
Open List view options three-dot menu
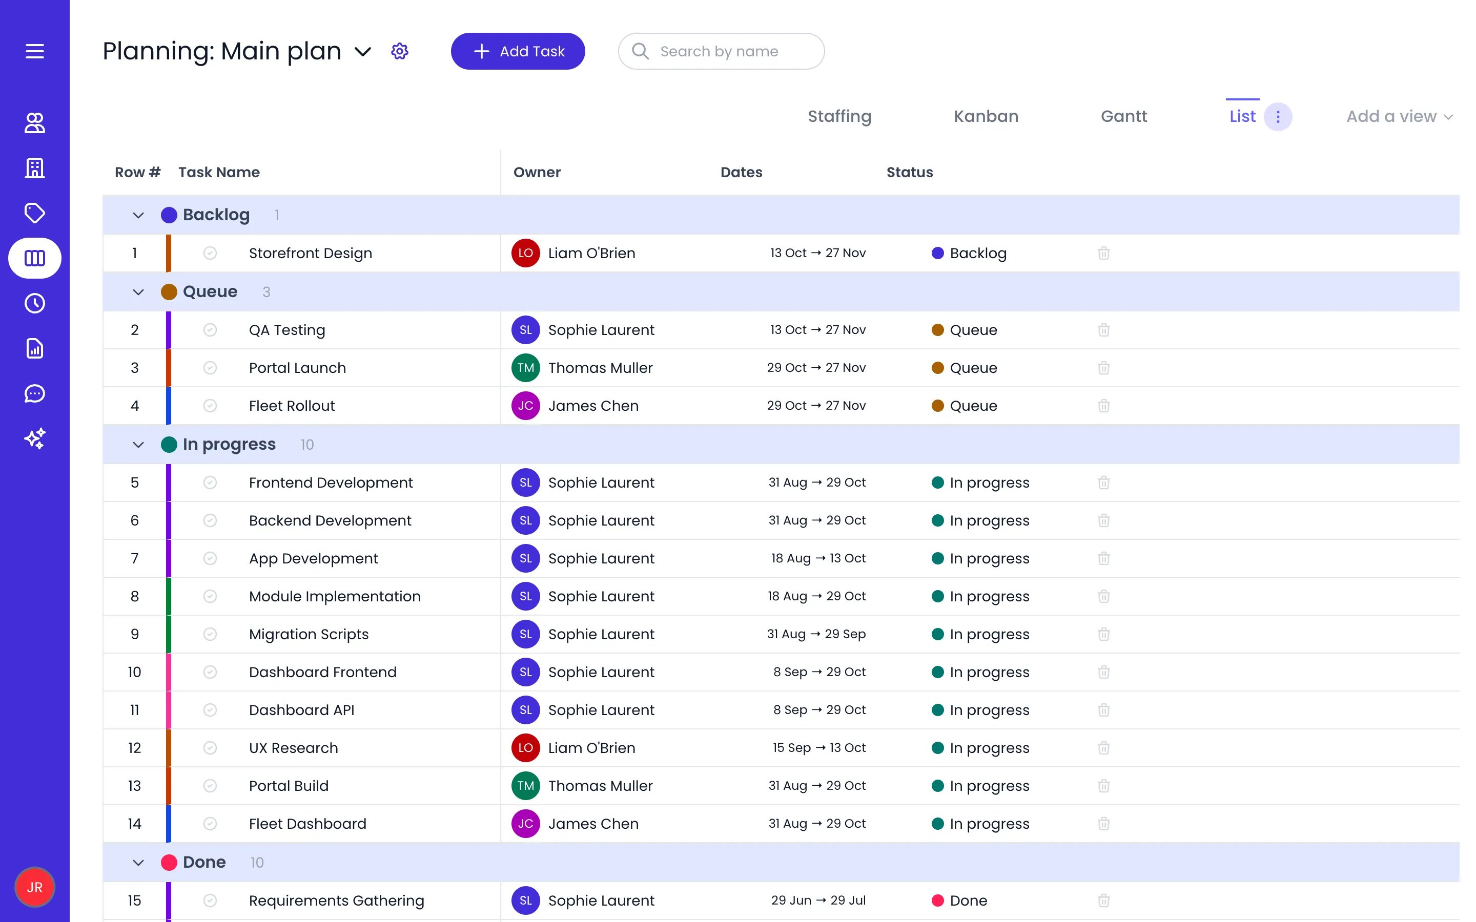point(1278,116)
